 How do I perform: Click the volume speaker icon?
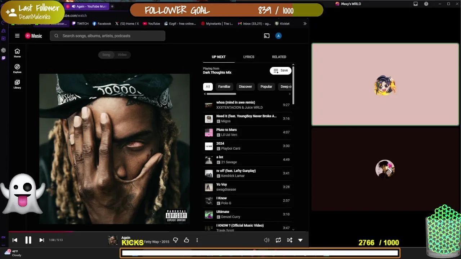[267, 240]
